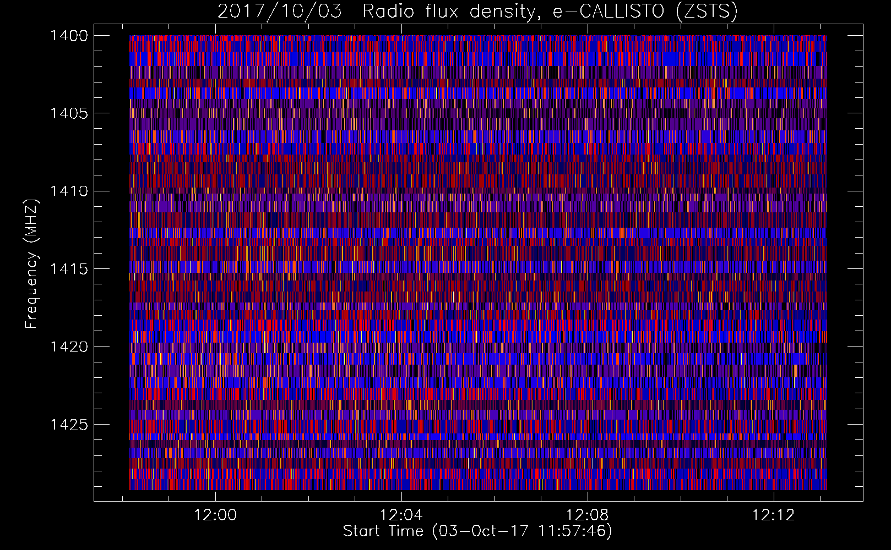Select the 1425 frequency tick label
The width and height of the screenshot is (891, 550).
pos(69,425)
